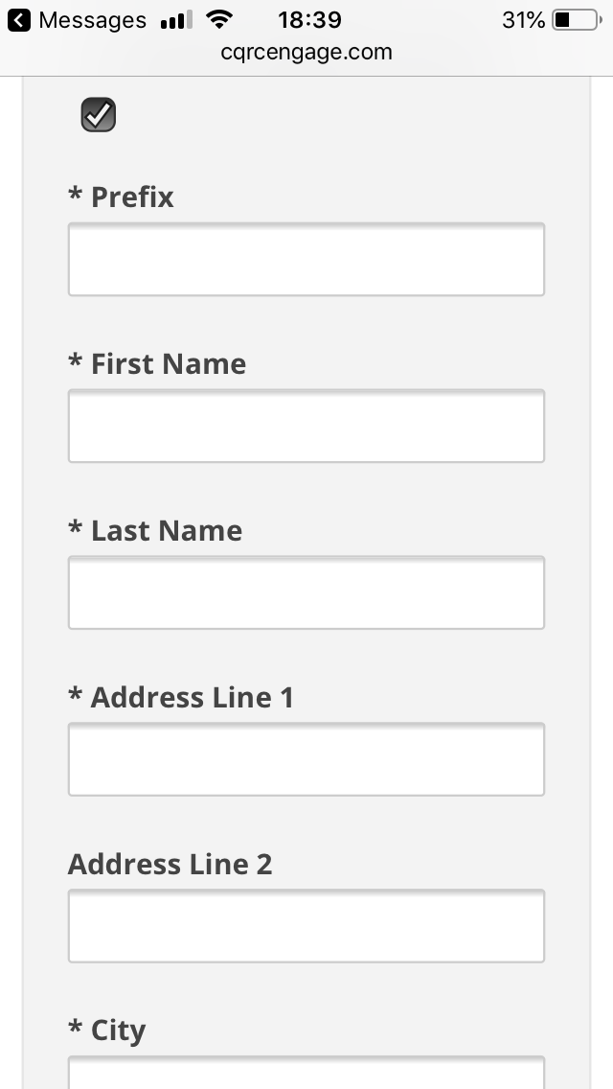The height and width of the screenshot is (1089, 613).
Task: Open the cqrcengage.com address bar
Action: [x=306, y=52]
